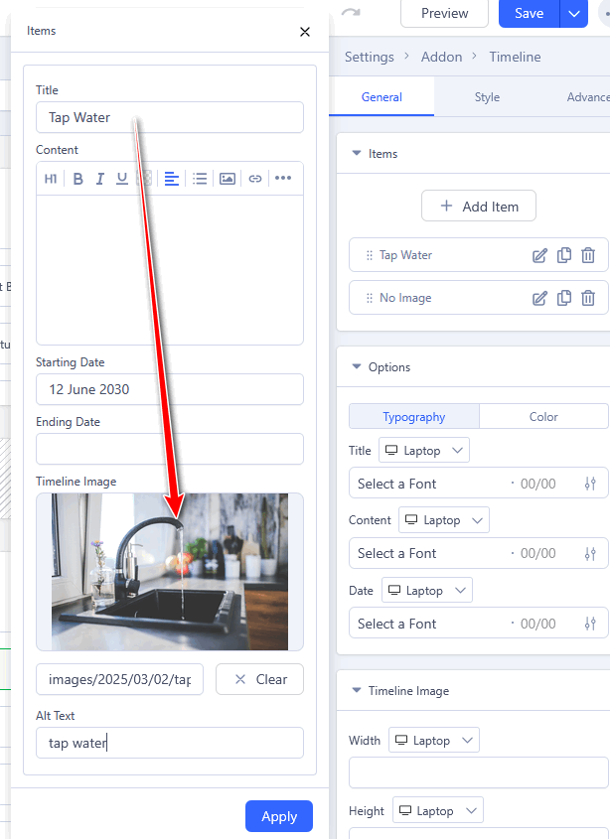Go to Addon breadcrumb
Image resolution: width=610 pixels, height=839 pixels.
click(441, 57)
